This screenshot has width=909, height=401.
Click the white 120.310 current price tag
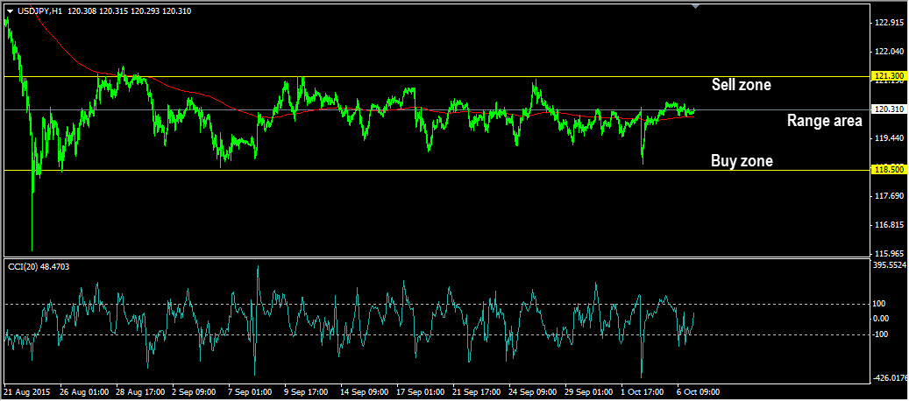[x=889, y=109]
